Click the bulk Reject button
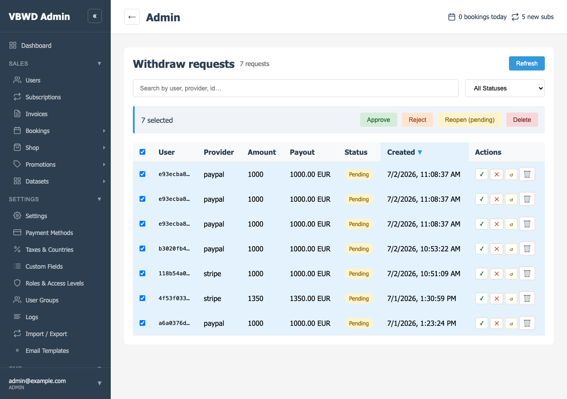 tap(417, 120)
